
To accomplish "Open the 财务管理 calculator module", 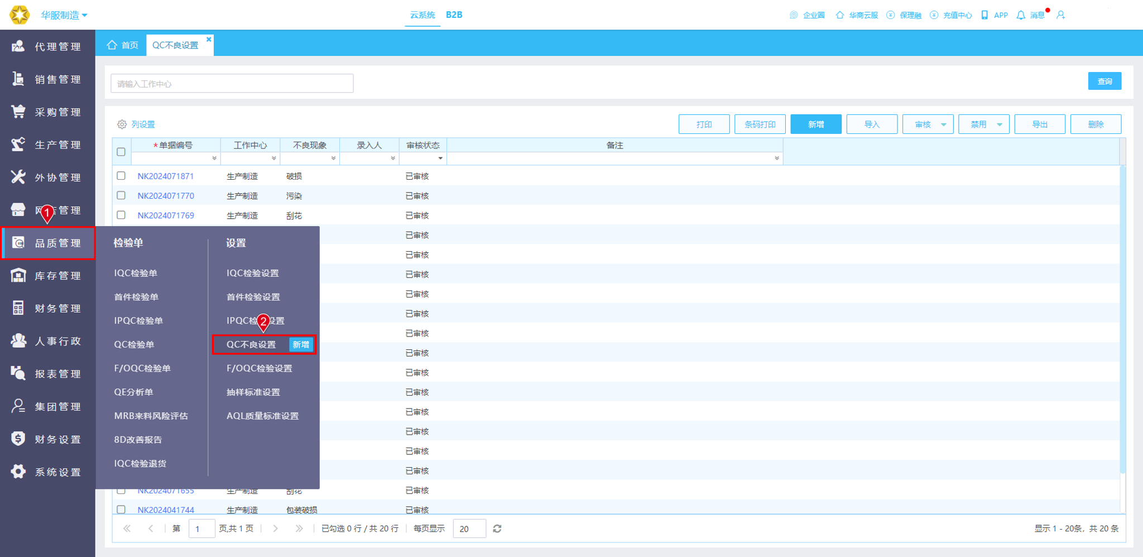I will coord(47,308).
